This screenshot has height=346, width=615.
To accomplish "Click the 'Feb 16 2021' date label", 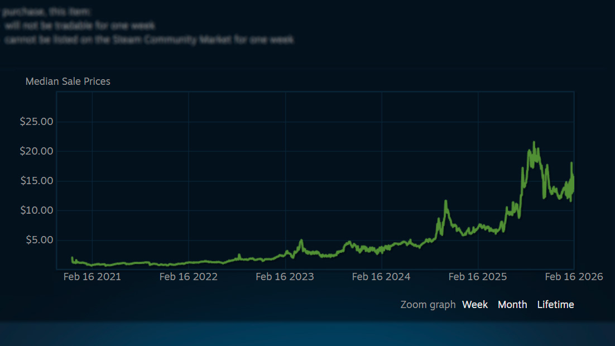I will [x=92, y=277].
